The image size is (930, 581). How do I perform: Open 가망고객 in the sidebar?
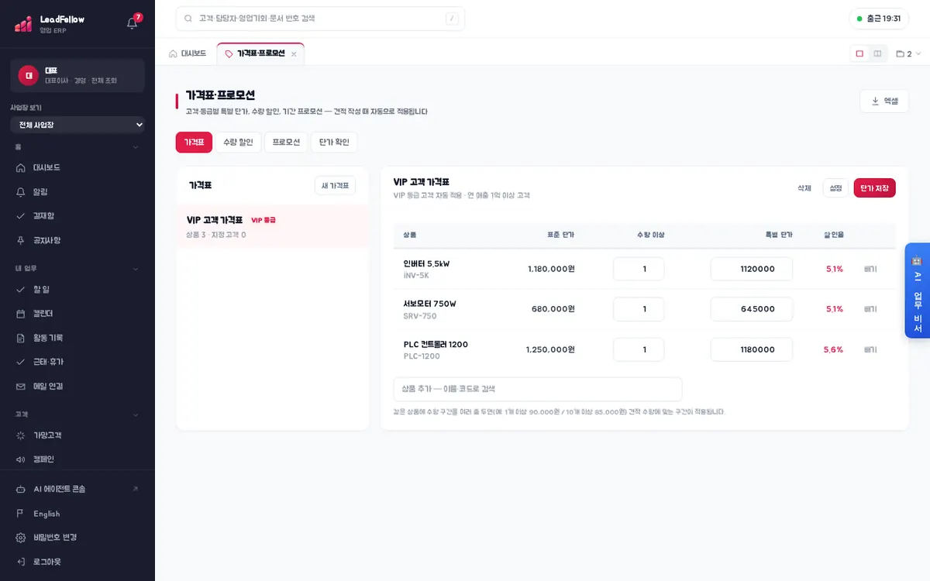tap(77, 435)
